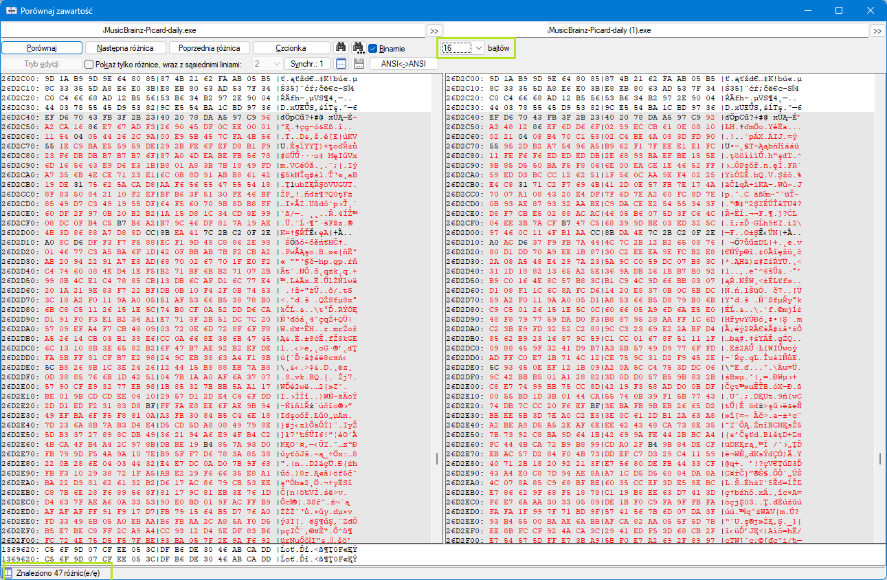
Task: Click the floppy disk save icon
Action: click(359, 64)
